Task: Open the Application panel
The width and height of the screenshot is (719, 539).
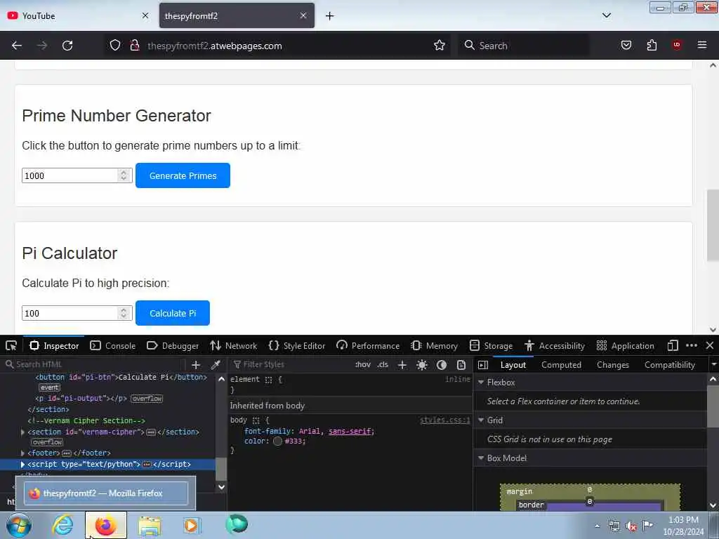Action: click(625, 345)
